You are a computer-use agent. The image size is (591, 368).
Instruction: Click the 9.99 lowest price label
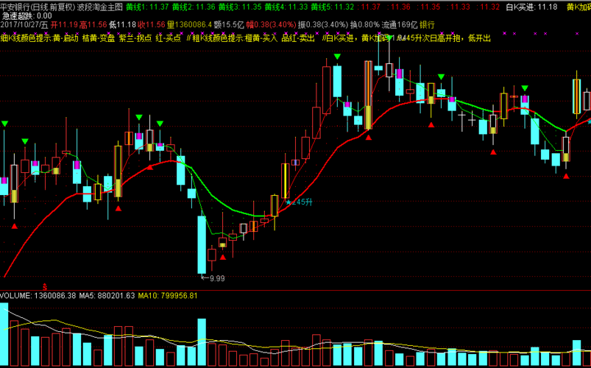pyautogui.click(x=216, y=278)
